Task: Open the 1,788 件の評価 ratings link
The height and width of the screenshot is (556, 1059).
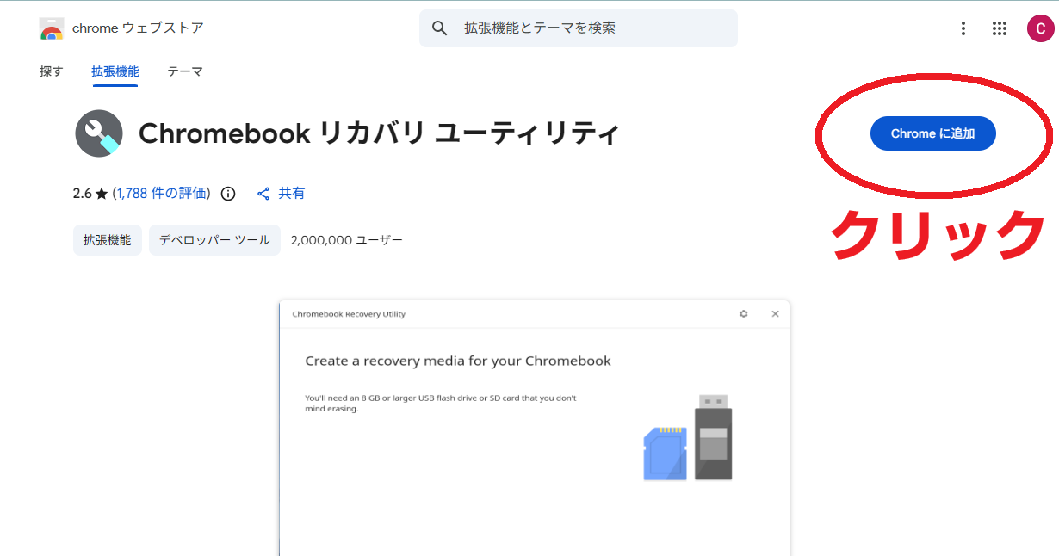Action: coord(162,194)
